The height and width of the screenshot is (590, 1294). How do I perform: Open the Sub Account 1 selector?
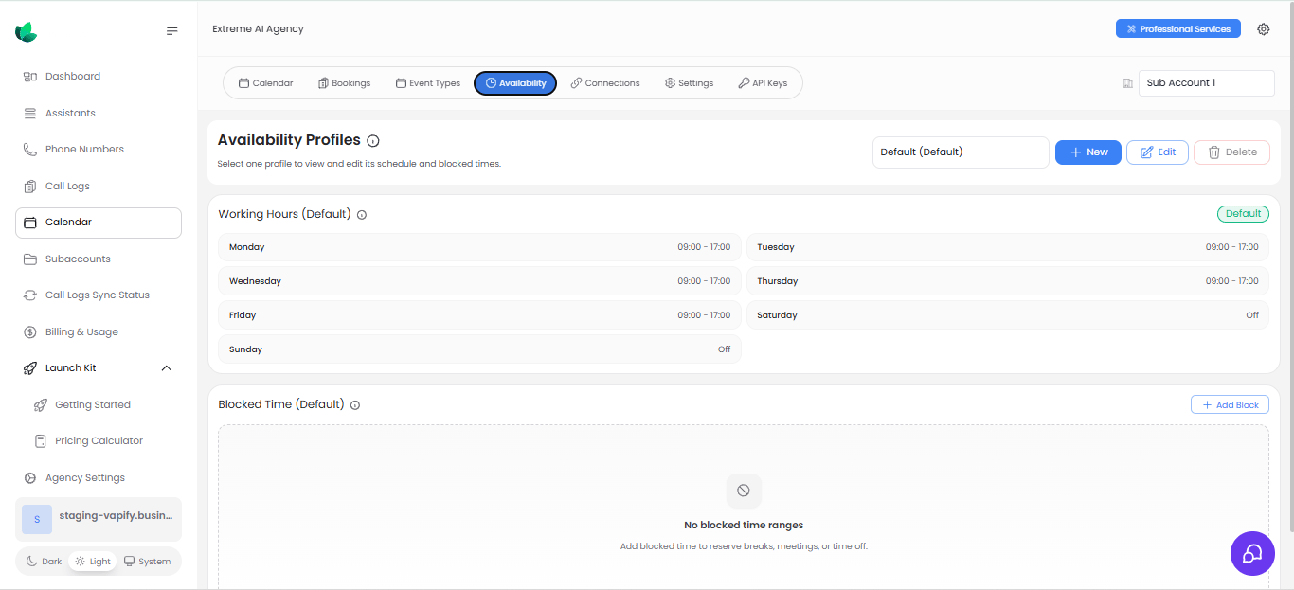[1207, 83]
